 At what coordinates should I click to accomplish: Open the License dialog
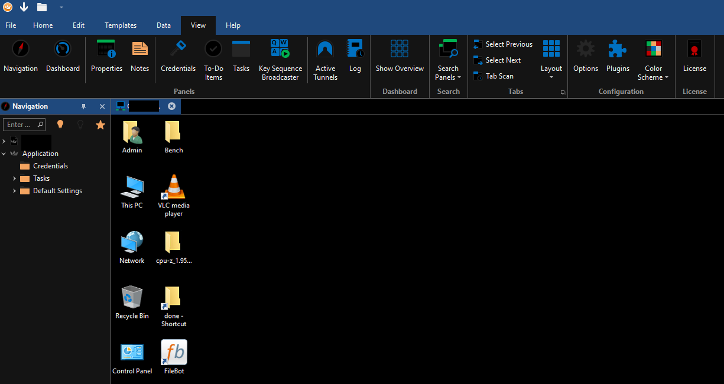pyautogui.click(x=694, y=57)
